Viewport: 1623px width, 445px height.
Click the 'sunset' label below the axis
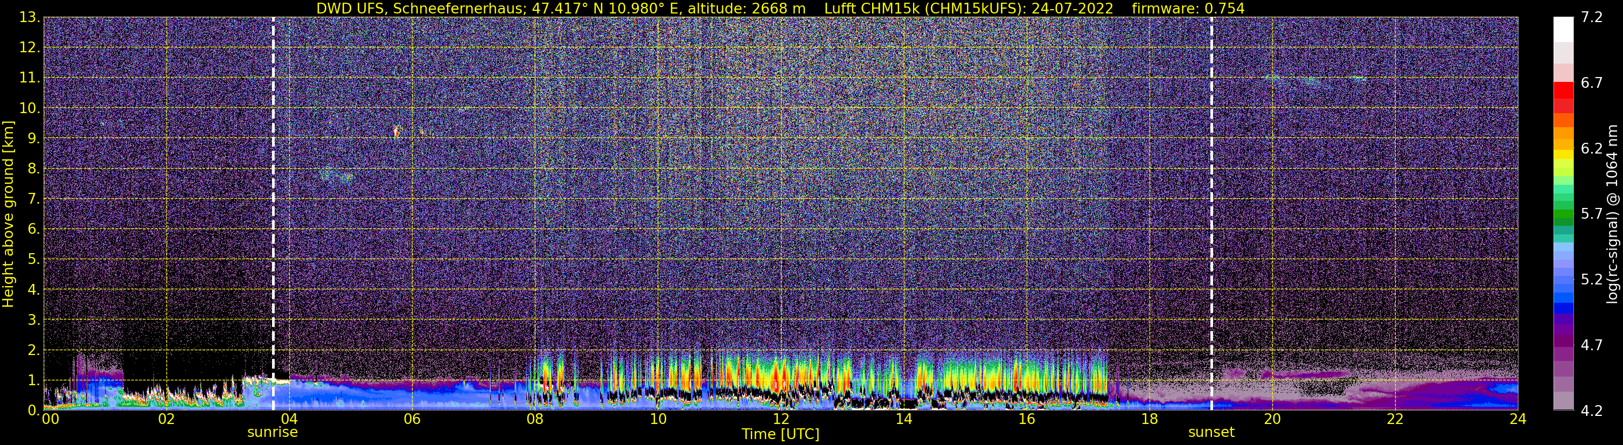pyautogui.click(x=1211, y=433)
